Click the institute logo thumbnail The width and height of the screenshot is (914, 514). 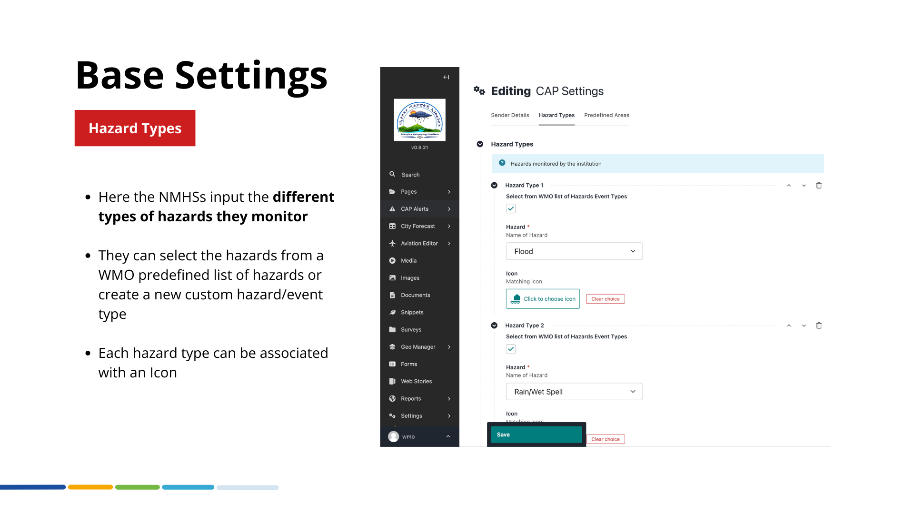point(419,120)
